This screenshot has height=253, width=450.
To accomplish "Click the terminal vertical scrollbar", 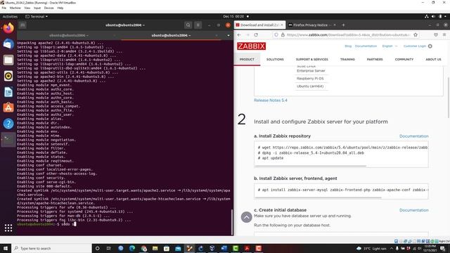I will click(x=232, y=222).
